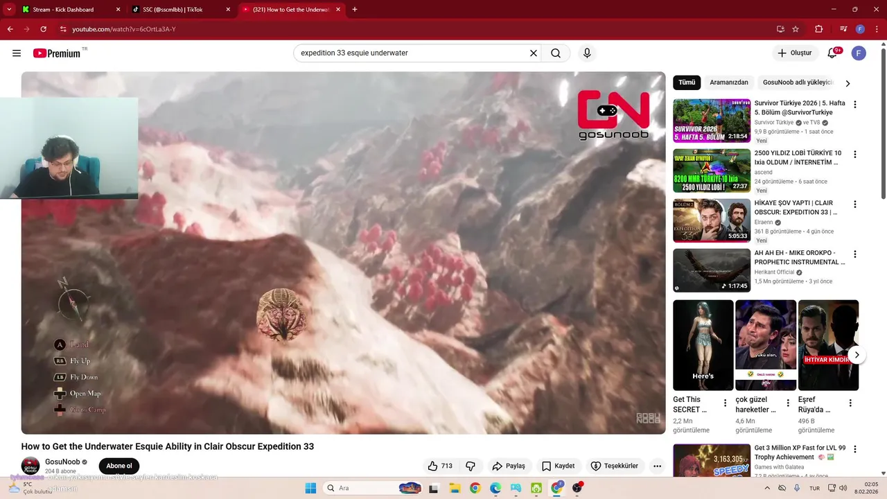The width and height of the screenshot is (887, 499).
Task: Click the Teşekkürler thanks button
Action: click(615, 466)
